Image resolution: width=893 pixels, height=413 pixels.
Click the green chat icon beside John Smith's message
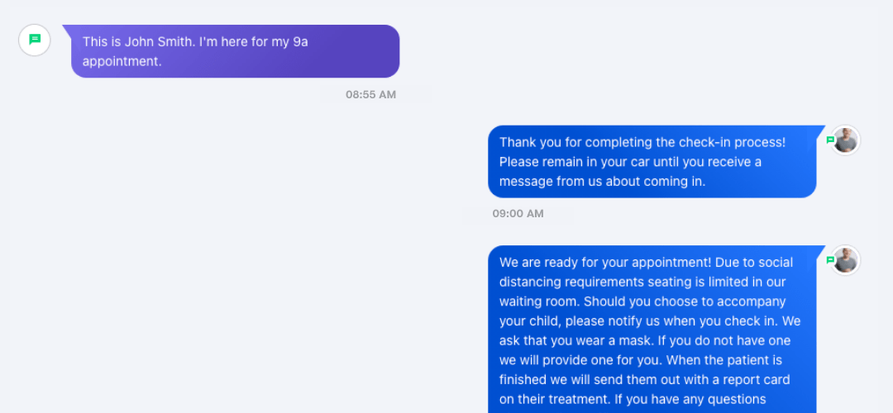point(35,40)
